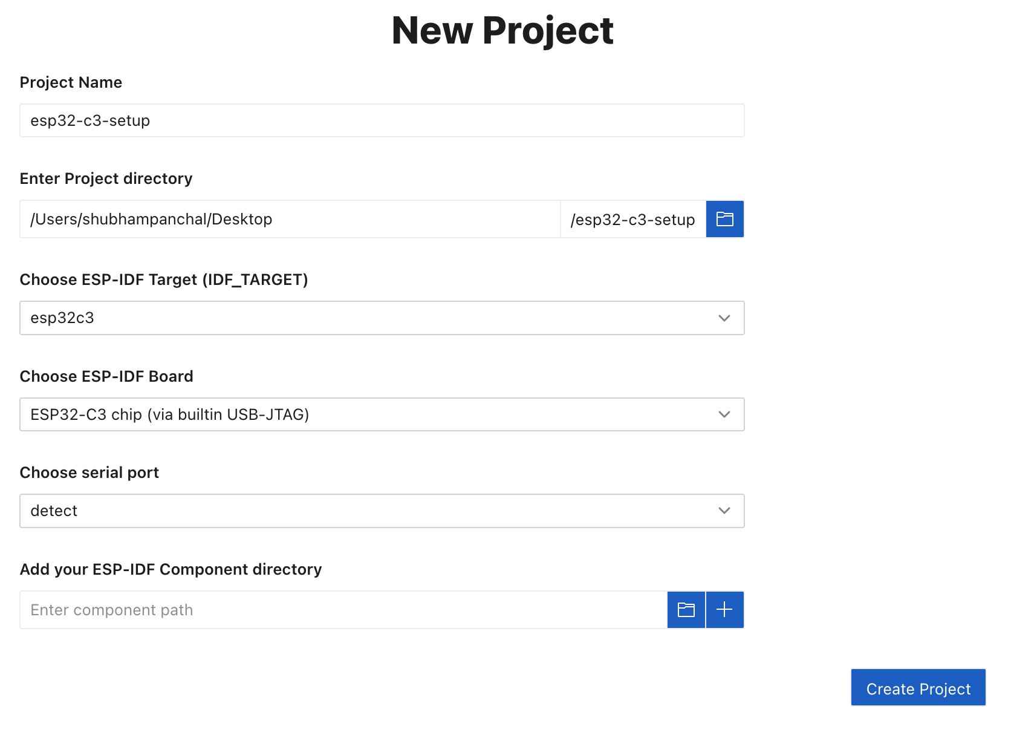The image size is (1011, 732).
Task: Click the chevron on the ESP32-C3 chip board selector
Action: tap(724, 414)
